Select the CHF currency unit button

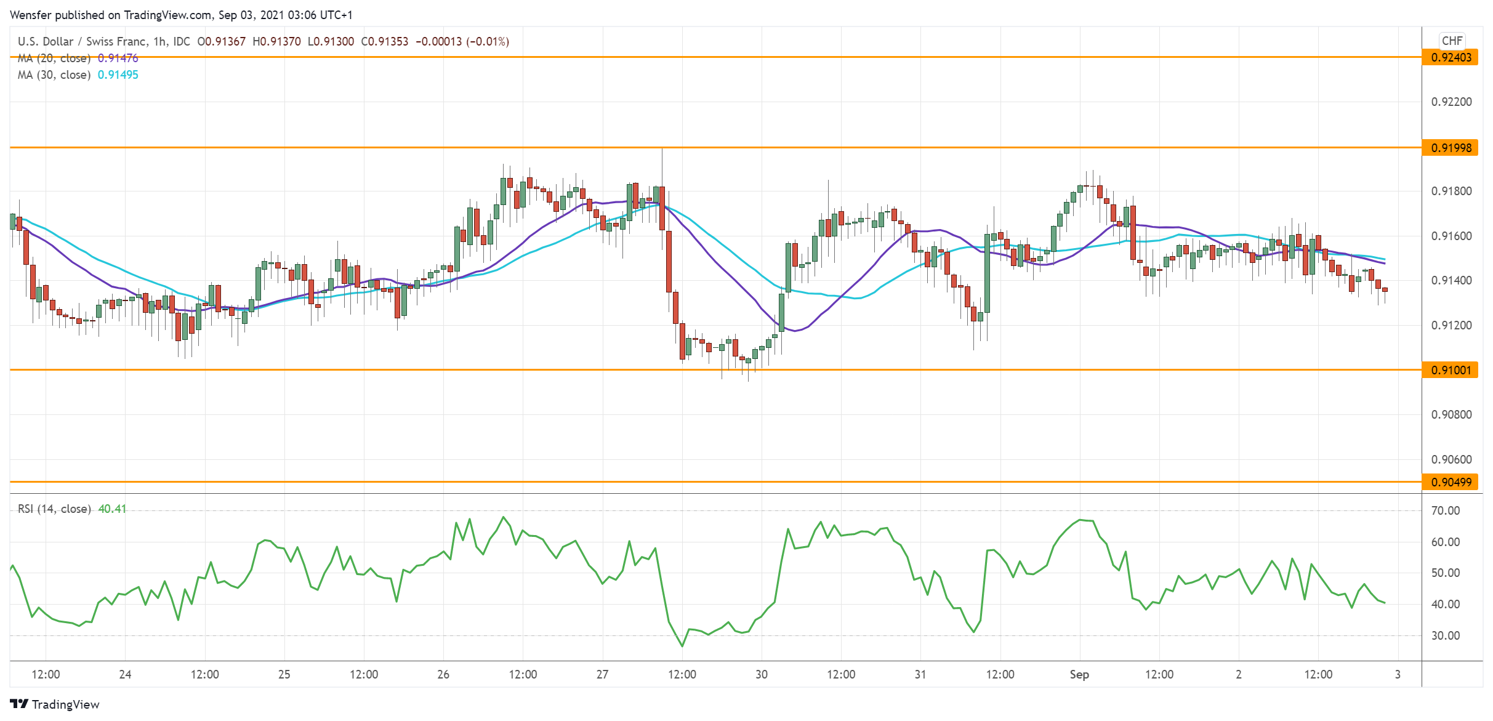point(1453,41)
